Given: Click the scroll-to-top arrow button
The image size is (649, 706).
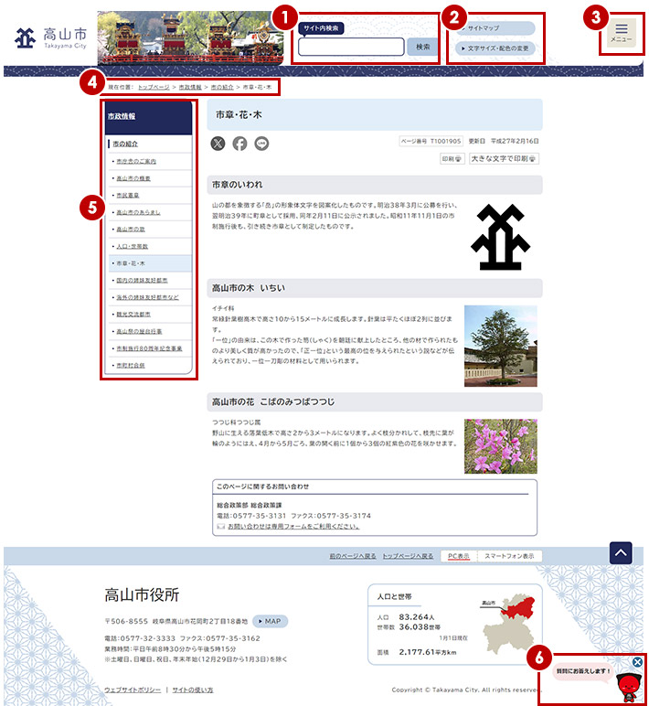Looking at the screenshot, I should coord(621,551).
